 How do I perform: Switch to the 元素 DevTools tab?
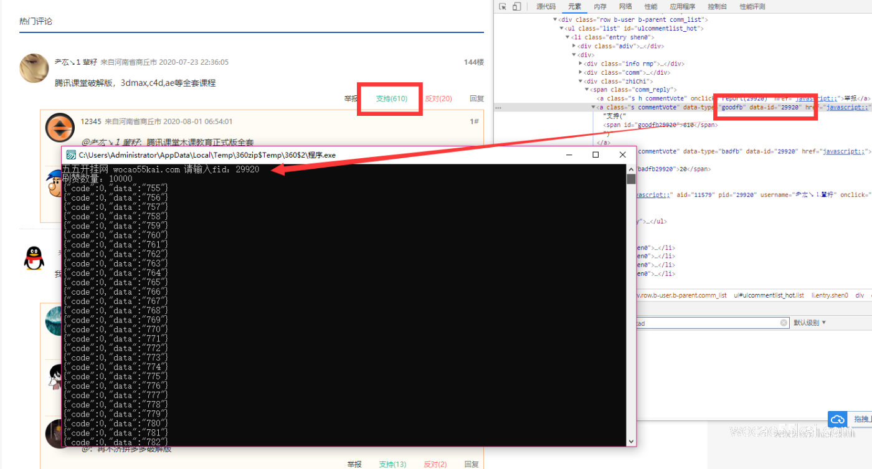[x=574, y=6]
